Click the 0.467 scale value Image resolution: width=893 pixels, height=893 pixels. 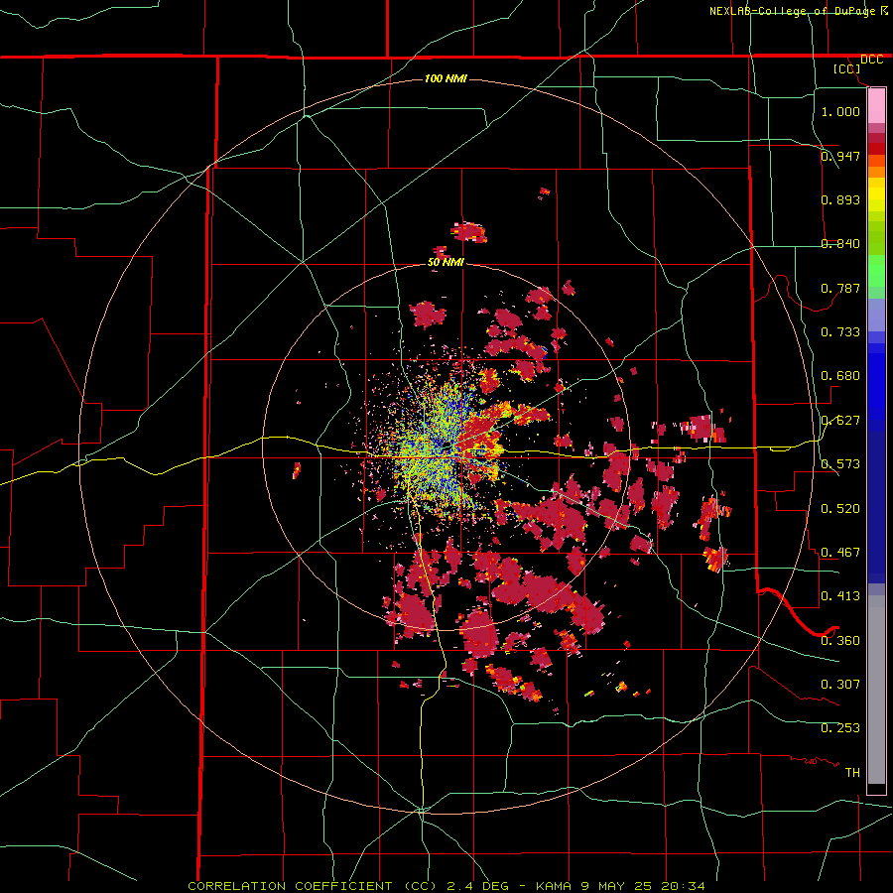840,553
